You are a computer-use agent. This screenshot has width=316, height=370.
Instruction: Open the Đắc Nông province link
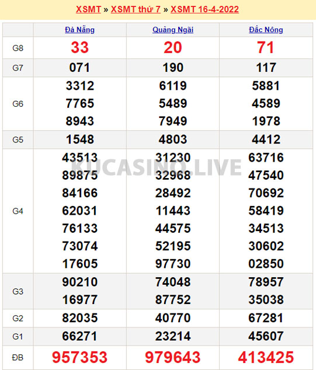[x=266, y=30]
